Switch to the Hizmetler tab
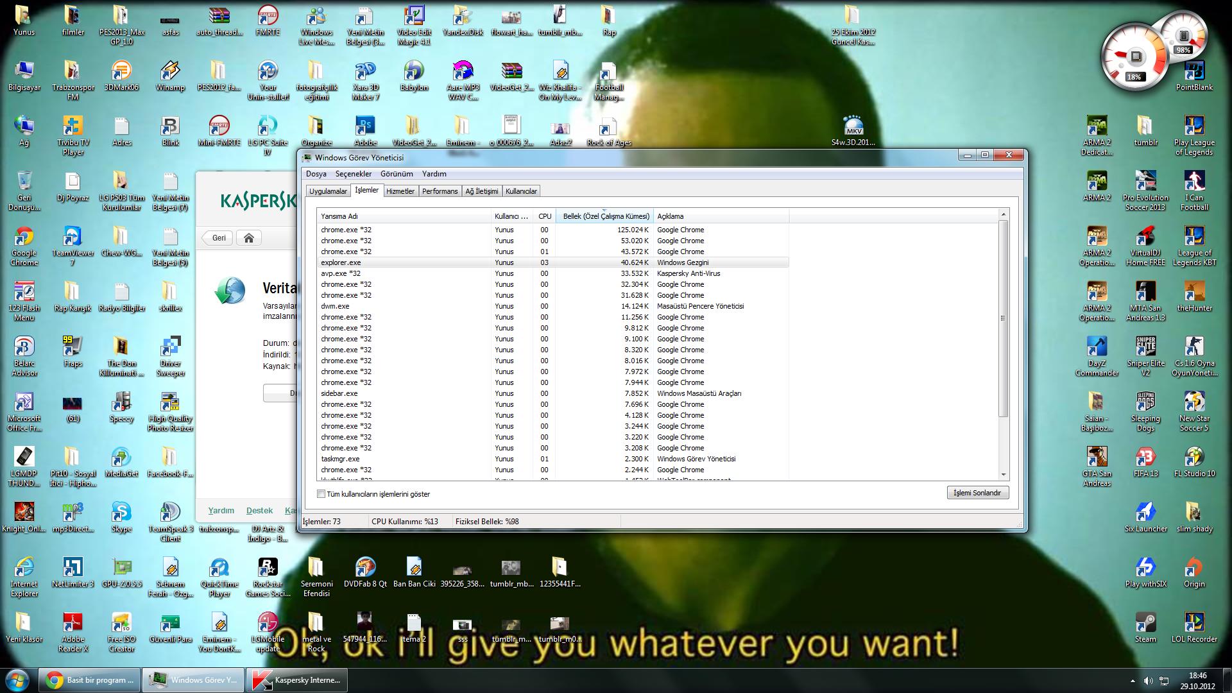The width and height of the screenshot is (1232, 693). [x=400, y=191]
